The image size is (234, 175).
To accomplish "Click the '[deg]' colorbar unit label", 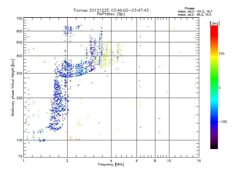I will click(215, 23).
